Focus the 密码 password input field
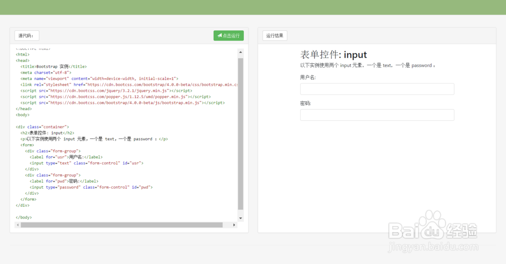 point(377,115)
